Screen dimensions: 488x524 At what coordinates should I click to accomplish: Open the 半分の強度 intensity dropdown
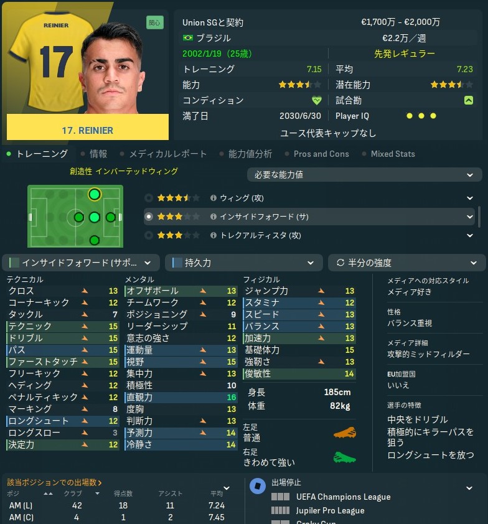[407, 263]
